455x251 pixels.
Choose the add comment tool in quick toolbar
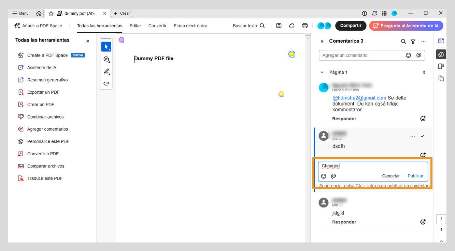[x=106, y=59]
